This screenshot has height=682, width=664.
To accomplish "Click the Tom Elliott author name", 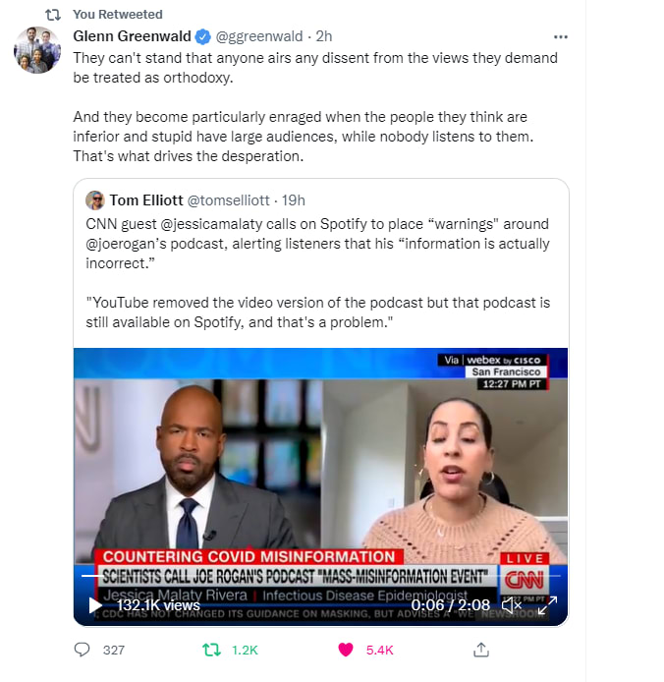I will [146, 200].
